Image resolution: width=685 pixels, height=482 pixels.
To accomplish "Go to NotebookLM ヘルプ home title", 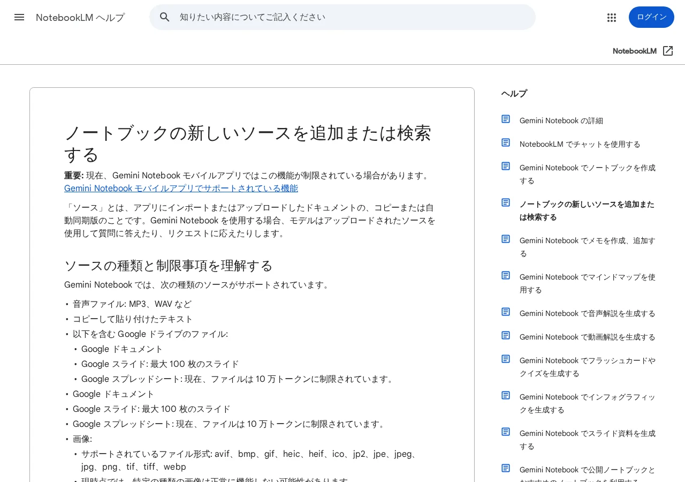I will coord(80,17).
